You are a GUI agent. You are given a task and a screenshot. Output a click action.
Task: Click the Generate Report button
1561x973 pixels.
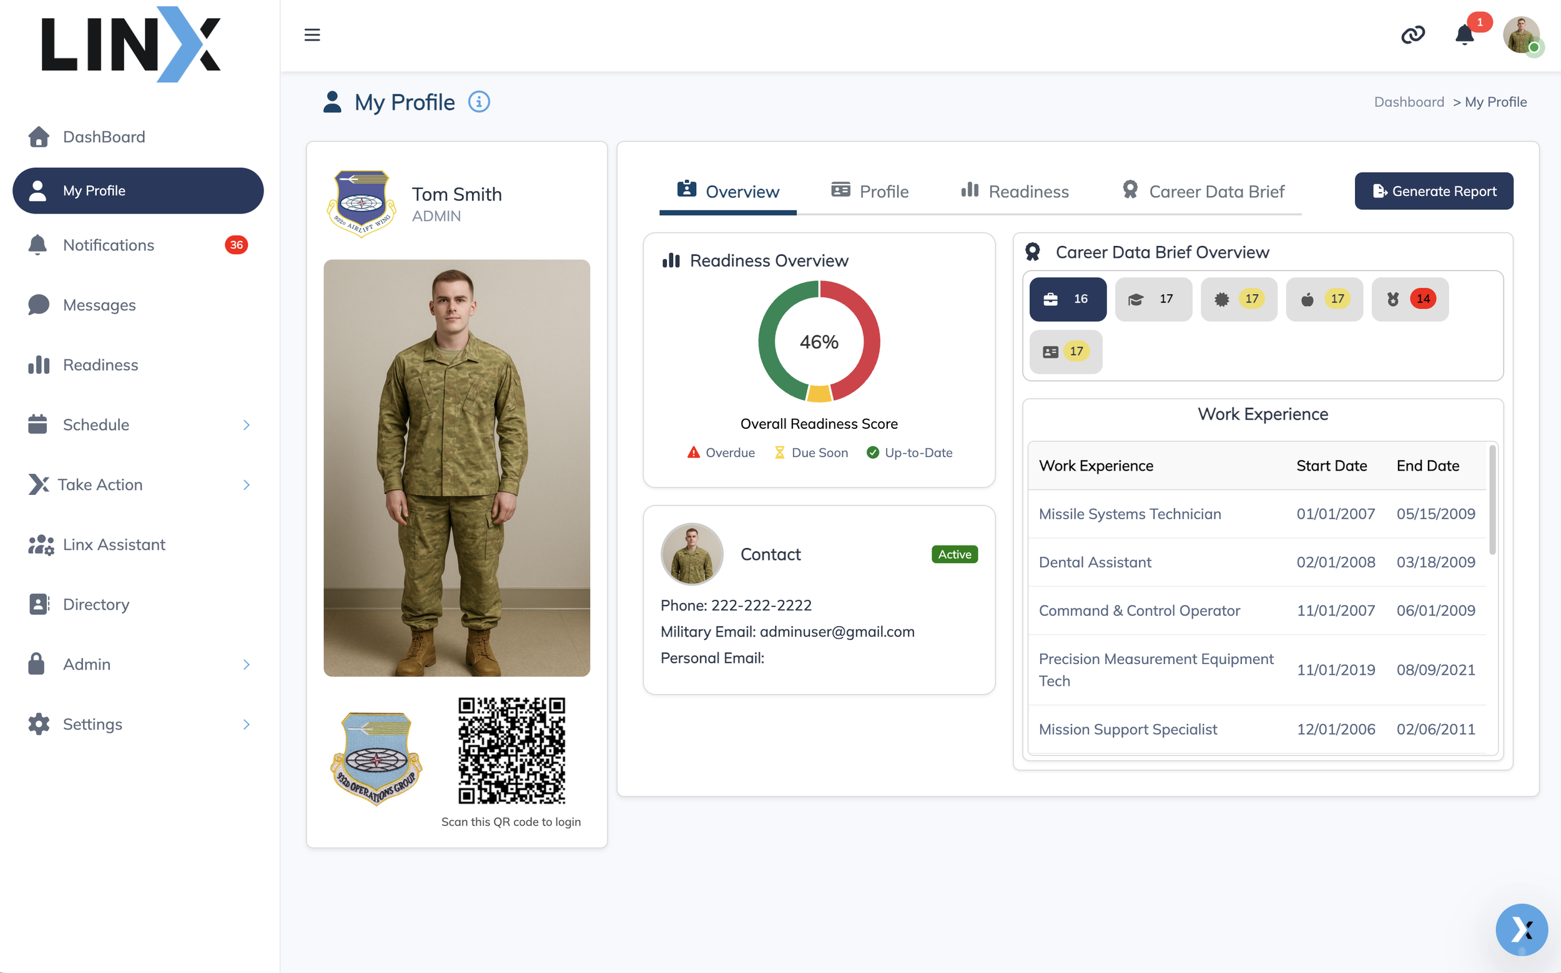click(x=1434, y=191)
